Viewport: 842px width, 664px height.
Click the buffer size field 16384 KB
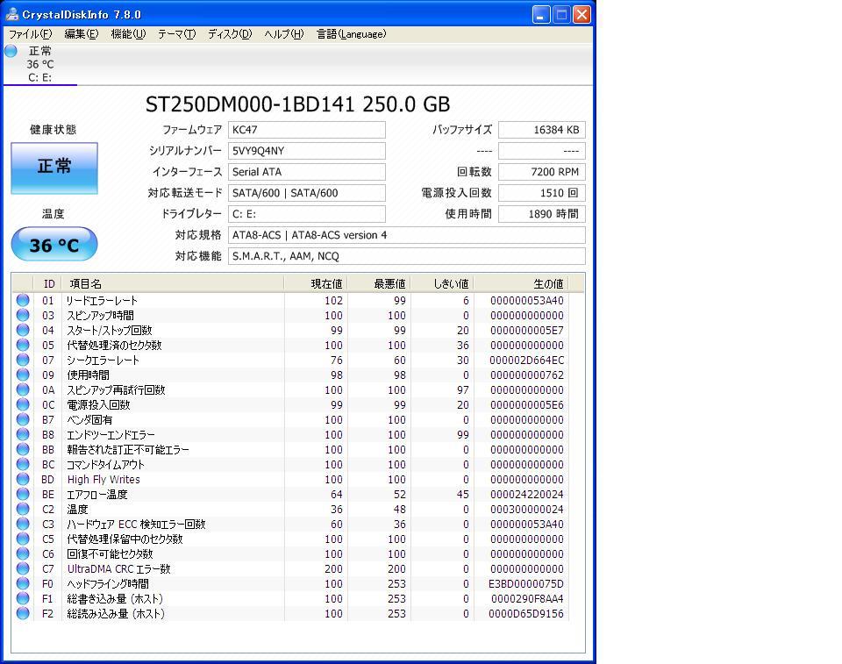(542, 130)
